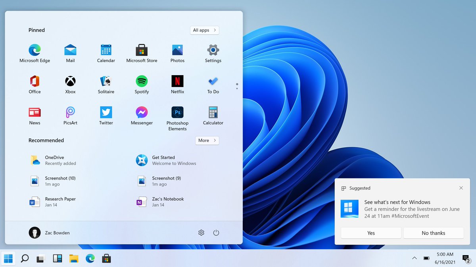Viewport: 476px width, 267px height.
Task: Open the Calendar app
Action: pyautogui.click(x=106, y=53)
